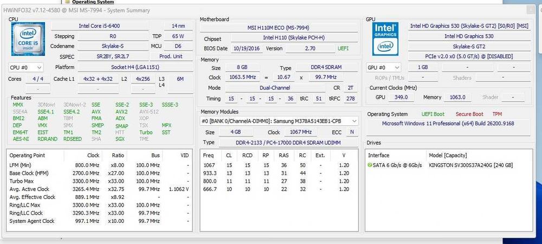Click the GPU memory clock 1063.0 field
The image size is (542, 244).
pos(457,98)
